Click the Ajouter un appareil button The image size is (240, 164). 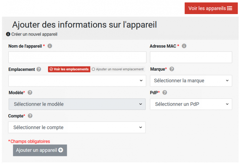pos(40,150)
